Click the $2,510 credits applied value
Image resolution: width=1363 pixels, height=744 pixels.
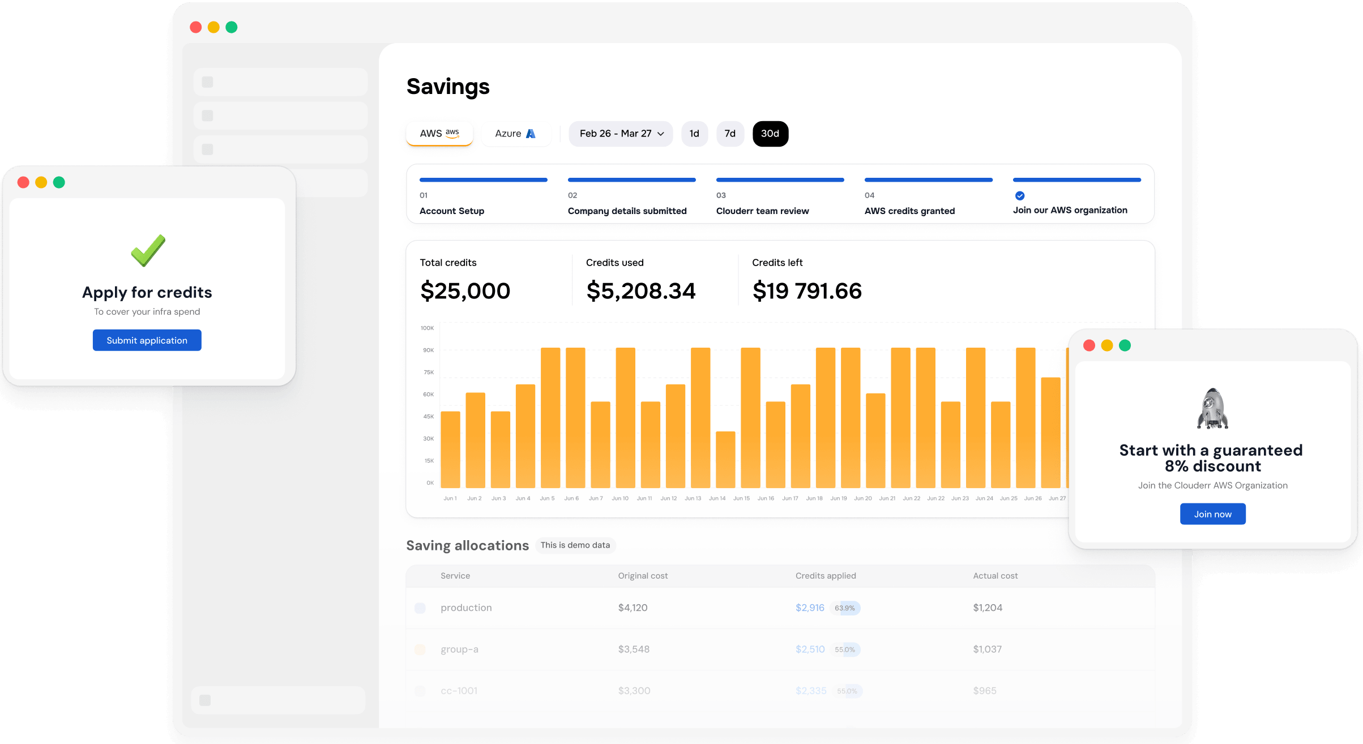point(810,649)
